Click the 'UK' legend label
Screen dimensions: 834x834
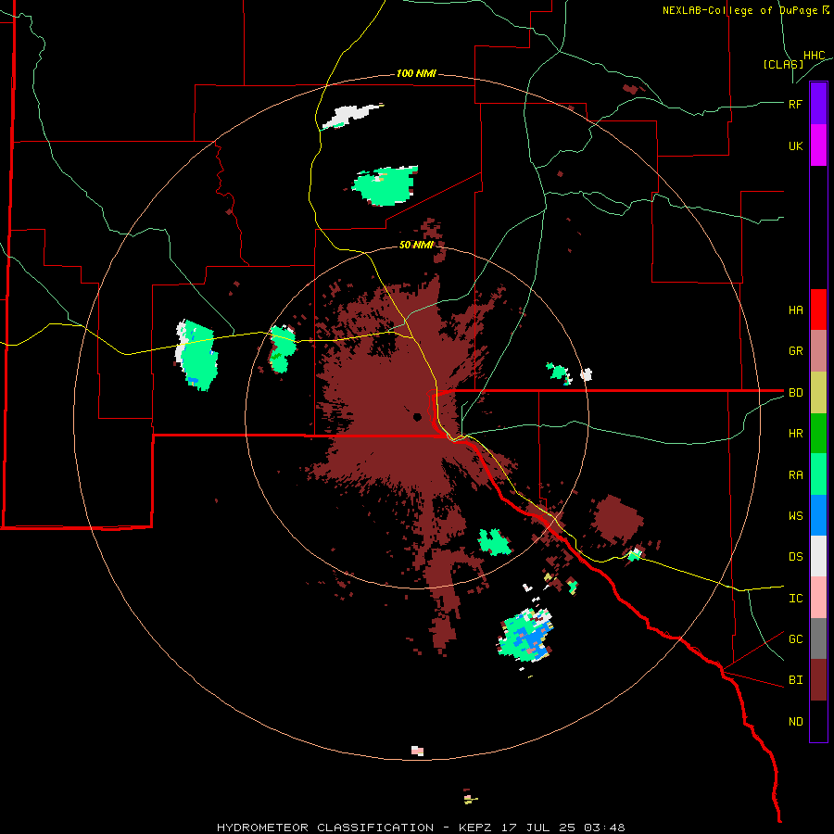(795, 145)
